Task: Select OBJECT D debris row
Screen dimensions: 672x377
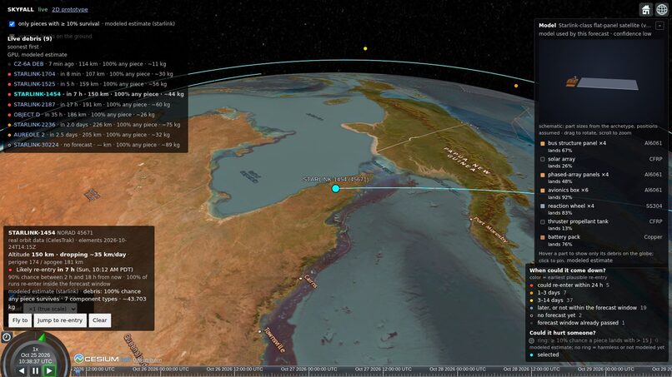Action: (82, 115)
